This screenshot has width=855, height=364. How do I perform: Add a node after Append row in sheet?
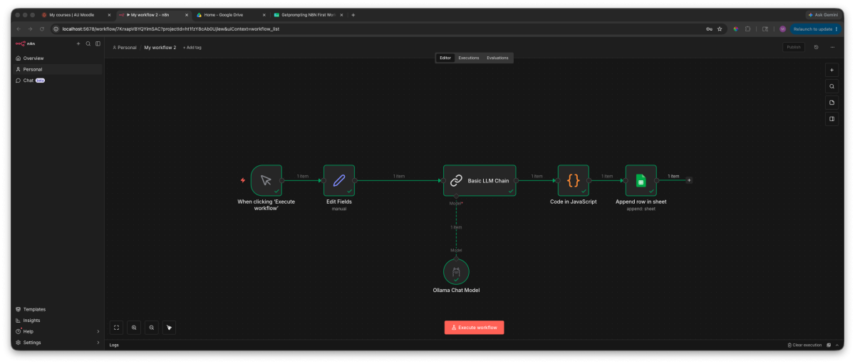(x=689, y=180)
